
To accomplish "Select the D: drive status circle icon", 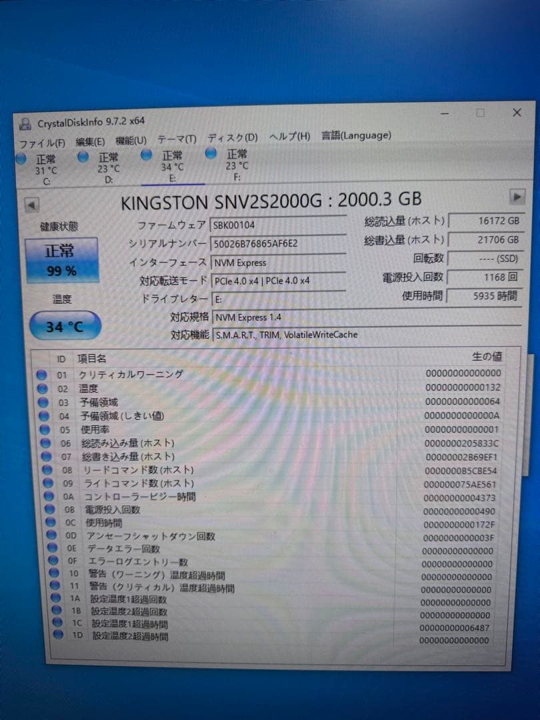I will pos(83,156).
